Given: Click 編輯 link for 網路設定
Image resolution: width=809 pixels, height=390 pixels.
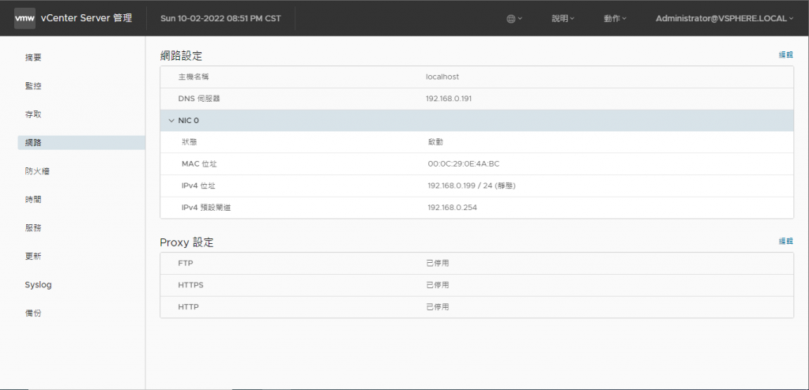Looking at the screenshot, I should point(786,54).
